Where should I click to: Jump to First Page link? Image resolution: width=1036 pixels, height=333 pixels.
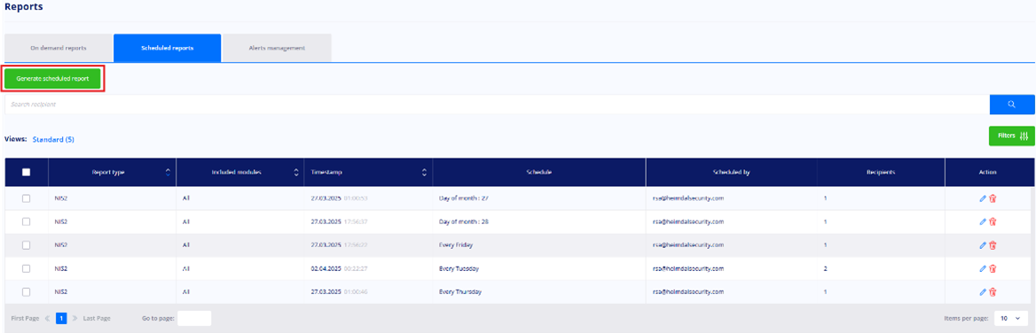point(25,319)
